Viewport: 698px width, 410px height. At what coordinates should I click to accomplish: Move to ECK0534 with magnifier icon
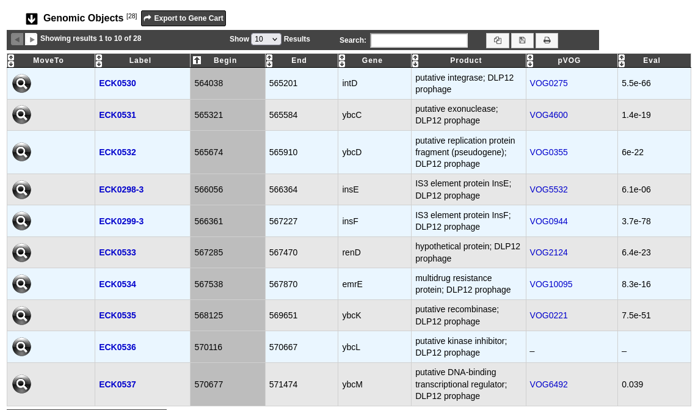tap(21, 284)
